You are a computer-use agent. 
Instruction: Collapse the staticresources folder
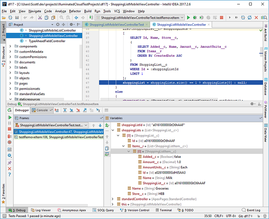10,99
